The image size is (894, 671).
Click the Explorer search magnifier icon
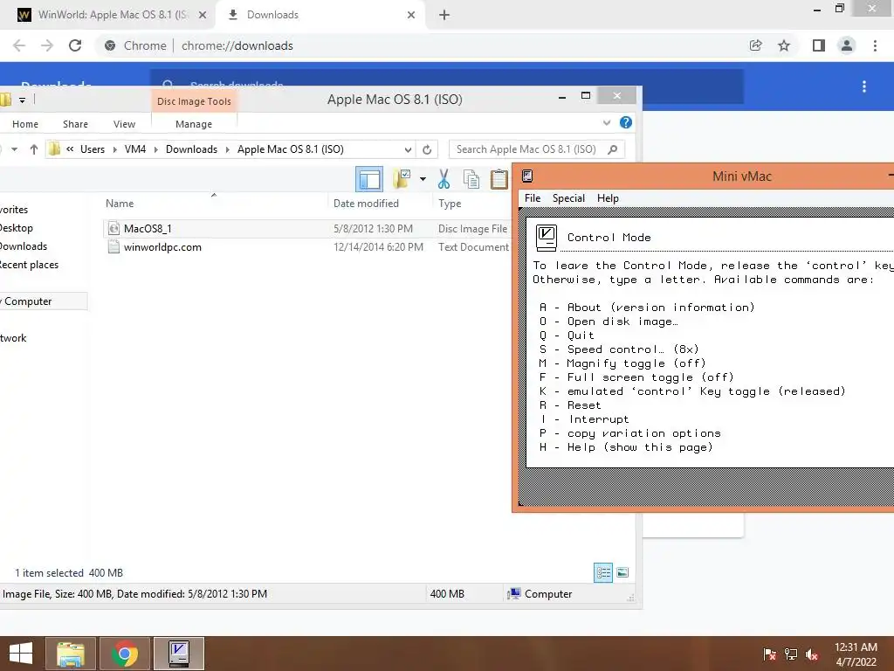(x=613, y=149)
